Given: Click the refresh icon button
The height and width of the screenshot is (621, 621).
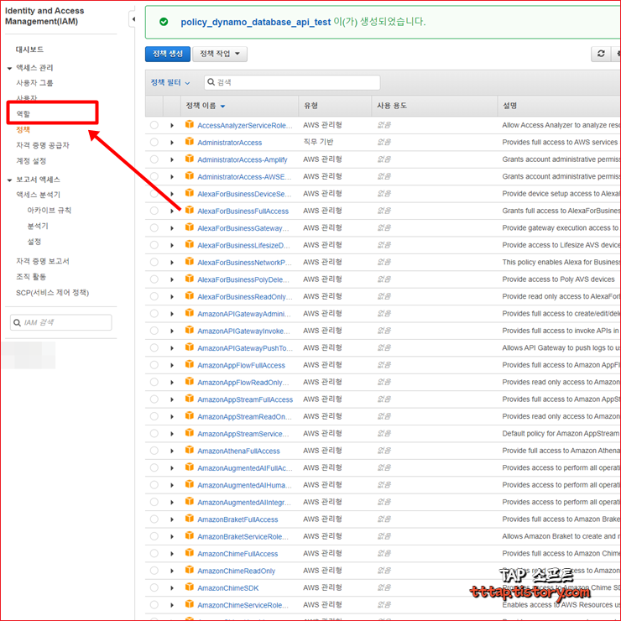Looking at the screenshot, I should click(601, 54).
